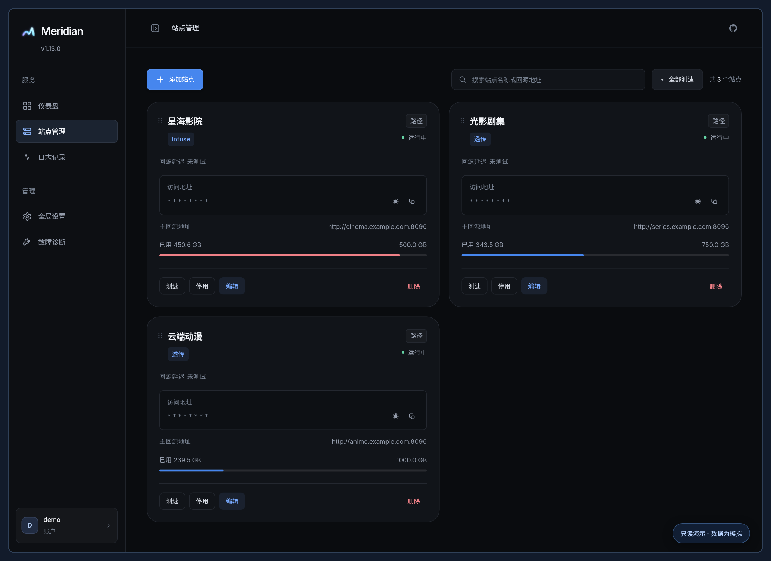Click the blue usage bar of 光影剧集
The height and width of the screenshot is (561, 771).
tap(523, 255)
